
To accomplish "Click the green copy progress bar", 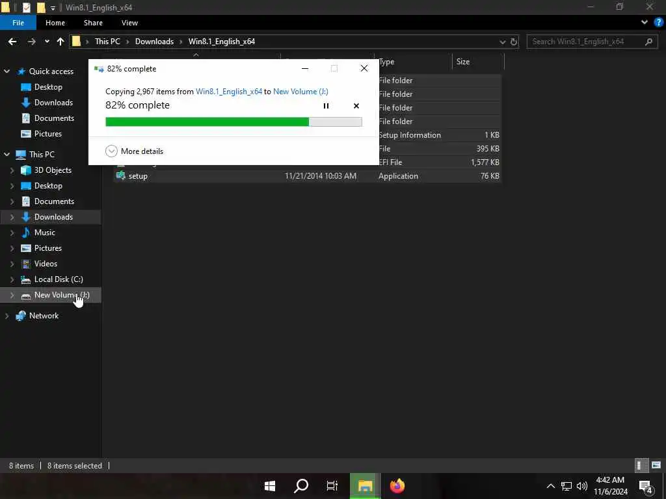I will (x=233, y=122).
